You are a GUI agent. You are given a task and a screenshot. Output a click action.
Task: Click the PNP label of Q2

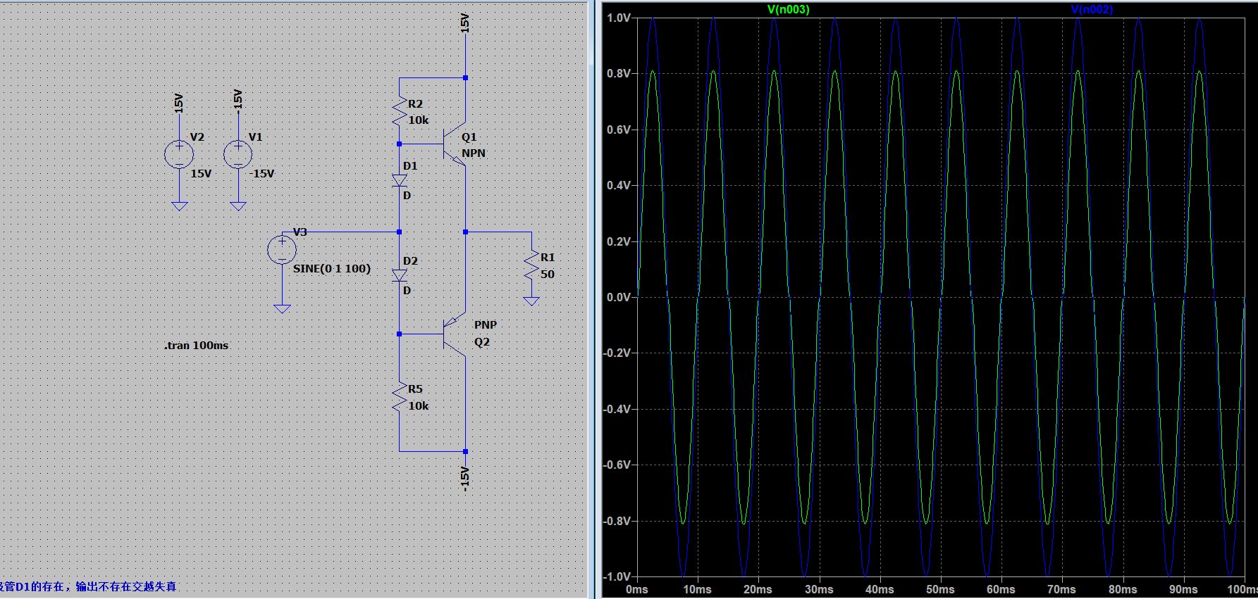pyautogui.click(x=486, y=324)
